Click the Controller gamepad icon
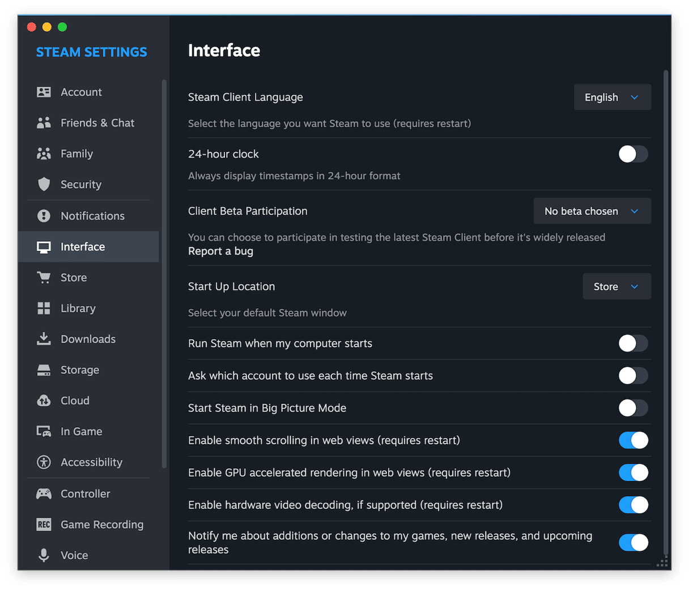The height and width of the screenshot is (591, 689). pos(44,493)
